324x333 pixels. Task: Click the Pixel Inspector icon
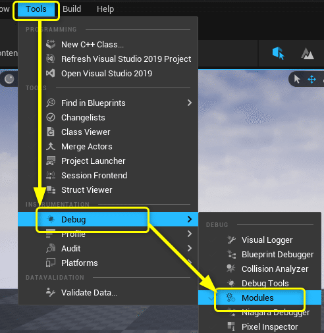231,326
